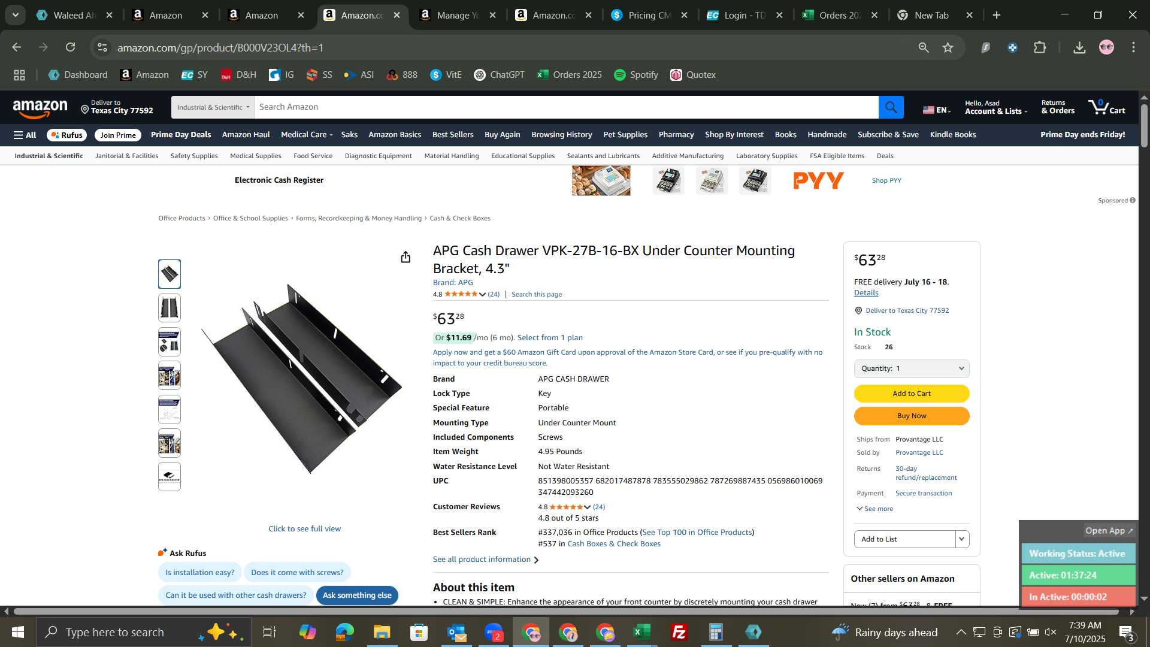Click Brand: APG link

point(453,283)
